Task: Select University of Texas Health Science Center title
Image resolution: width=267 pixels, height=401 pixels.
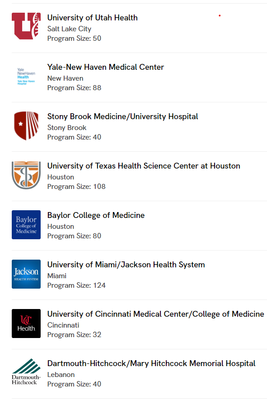Action: pos(144,166)
